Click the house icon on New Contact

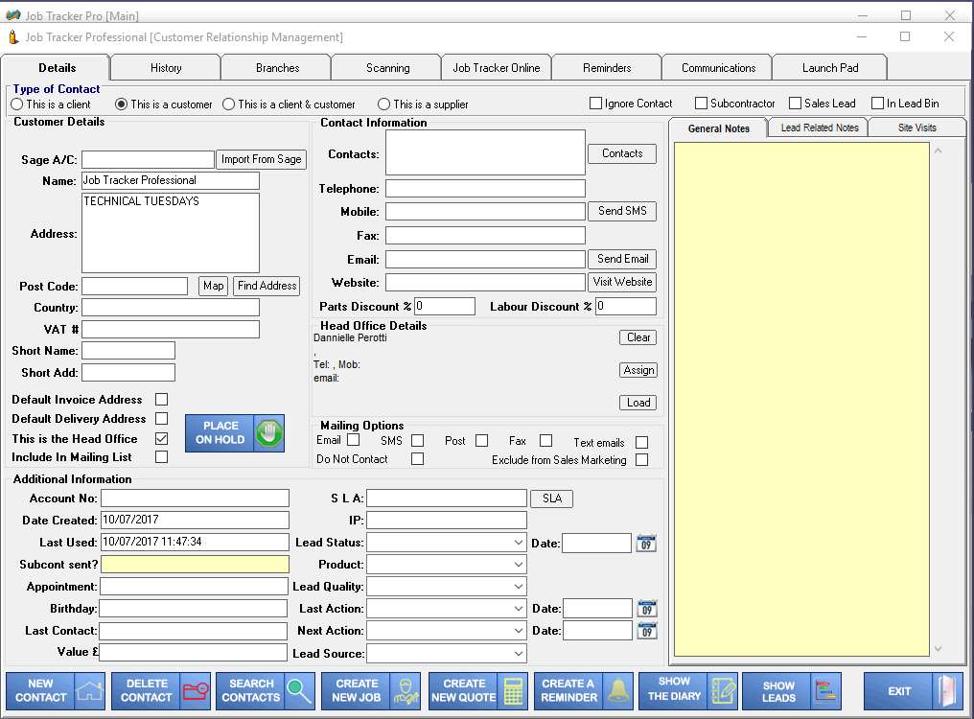pyautogui.click(x=89, y=690)
